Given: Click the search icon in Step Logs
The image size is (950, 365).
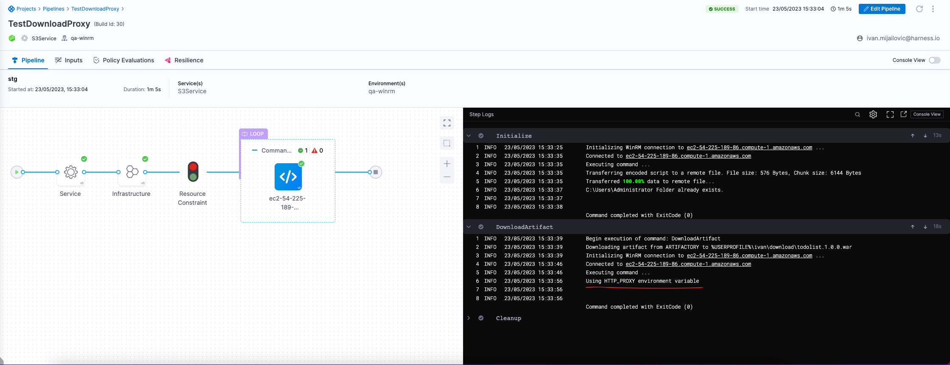Looking at the screenshot, I should coord(857,114).
